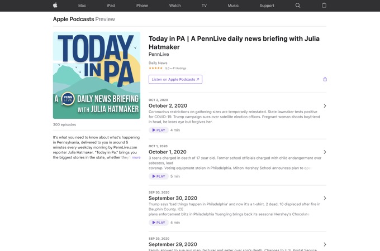Expand October 2, 2020 episode chevron
Viewport: 380px width, 251px height.
tap(325, 105)
